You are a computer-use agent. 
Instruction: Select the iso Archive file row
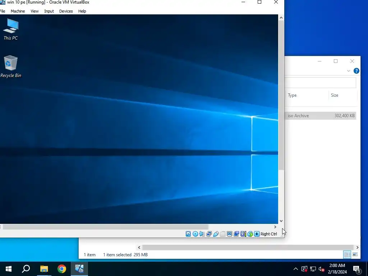coord(320,115)
